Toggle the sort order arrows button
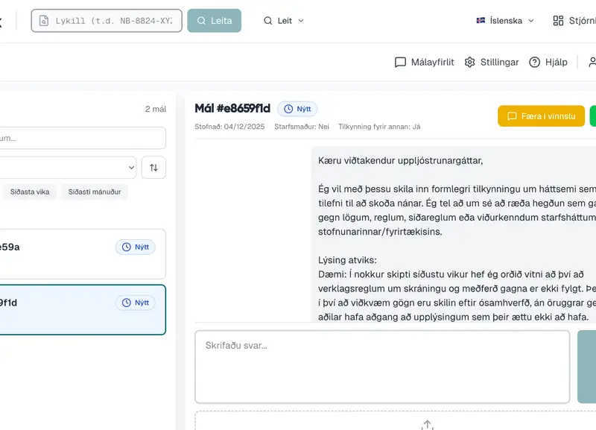Image resolution: width=596 pixels, height=430 pixels. (153, 167)
